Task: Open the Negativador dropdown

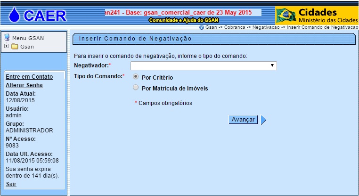Action: (x=204, y=65)
